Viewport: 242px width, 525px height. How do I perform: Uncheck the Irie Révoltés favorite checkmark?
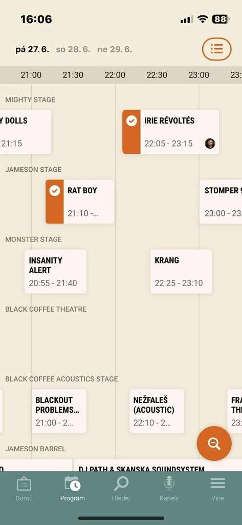(x=131, y=121)
